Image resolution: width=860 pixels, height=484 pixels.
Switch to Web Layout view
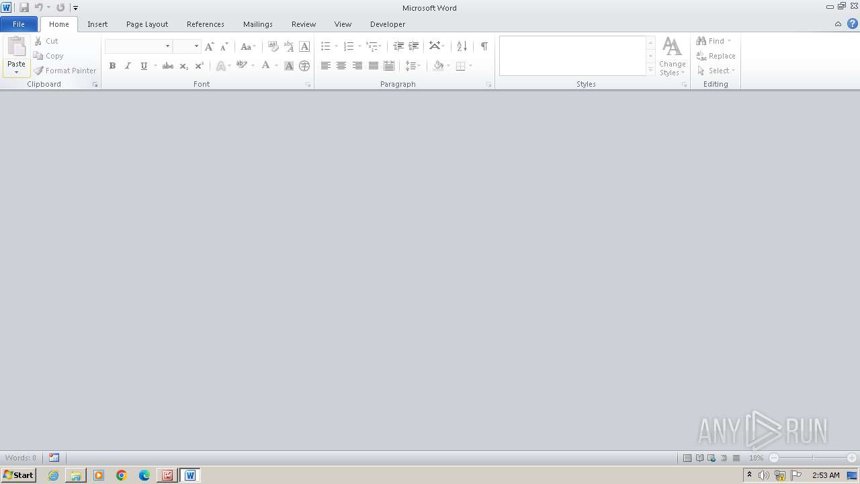(x=712, y=458)
